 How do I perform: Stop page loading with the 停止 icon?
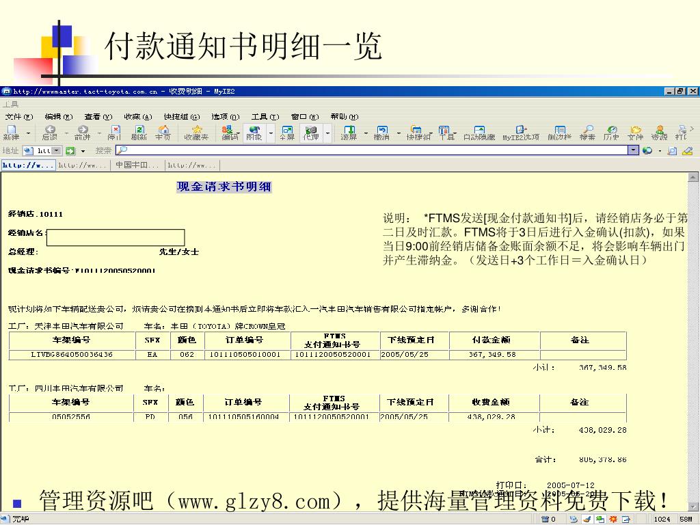coord(115,133)
